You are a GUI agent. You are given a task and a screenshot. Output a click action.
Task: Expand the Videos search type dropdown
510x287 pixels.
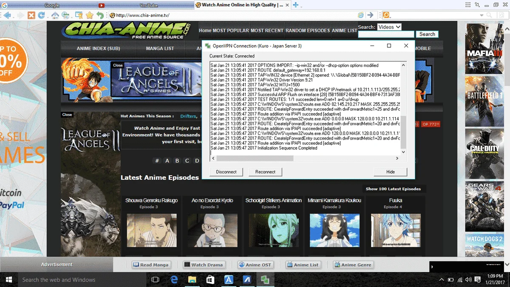click(389, 27)
